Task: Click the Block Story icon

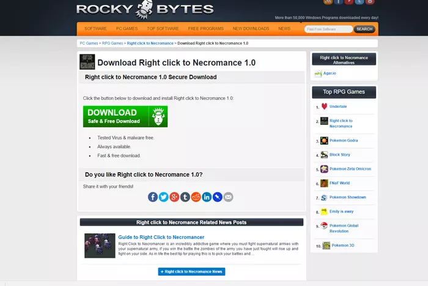Action: click(x=324, y=155)
